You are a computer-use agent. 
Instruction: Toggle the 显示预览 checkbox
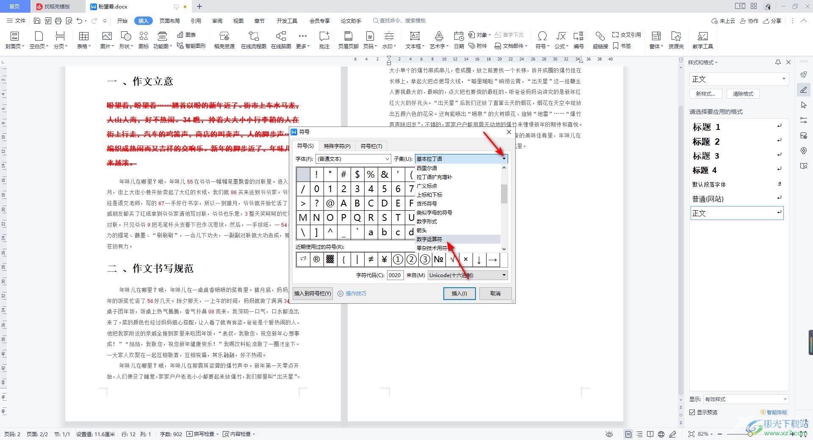692,412
